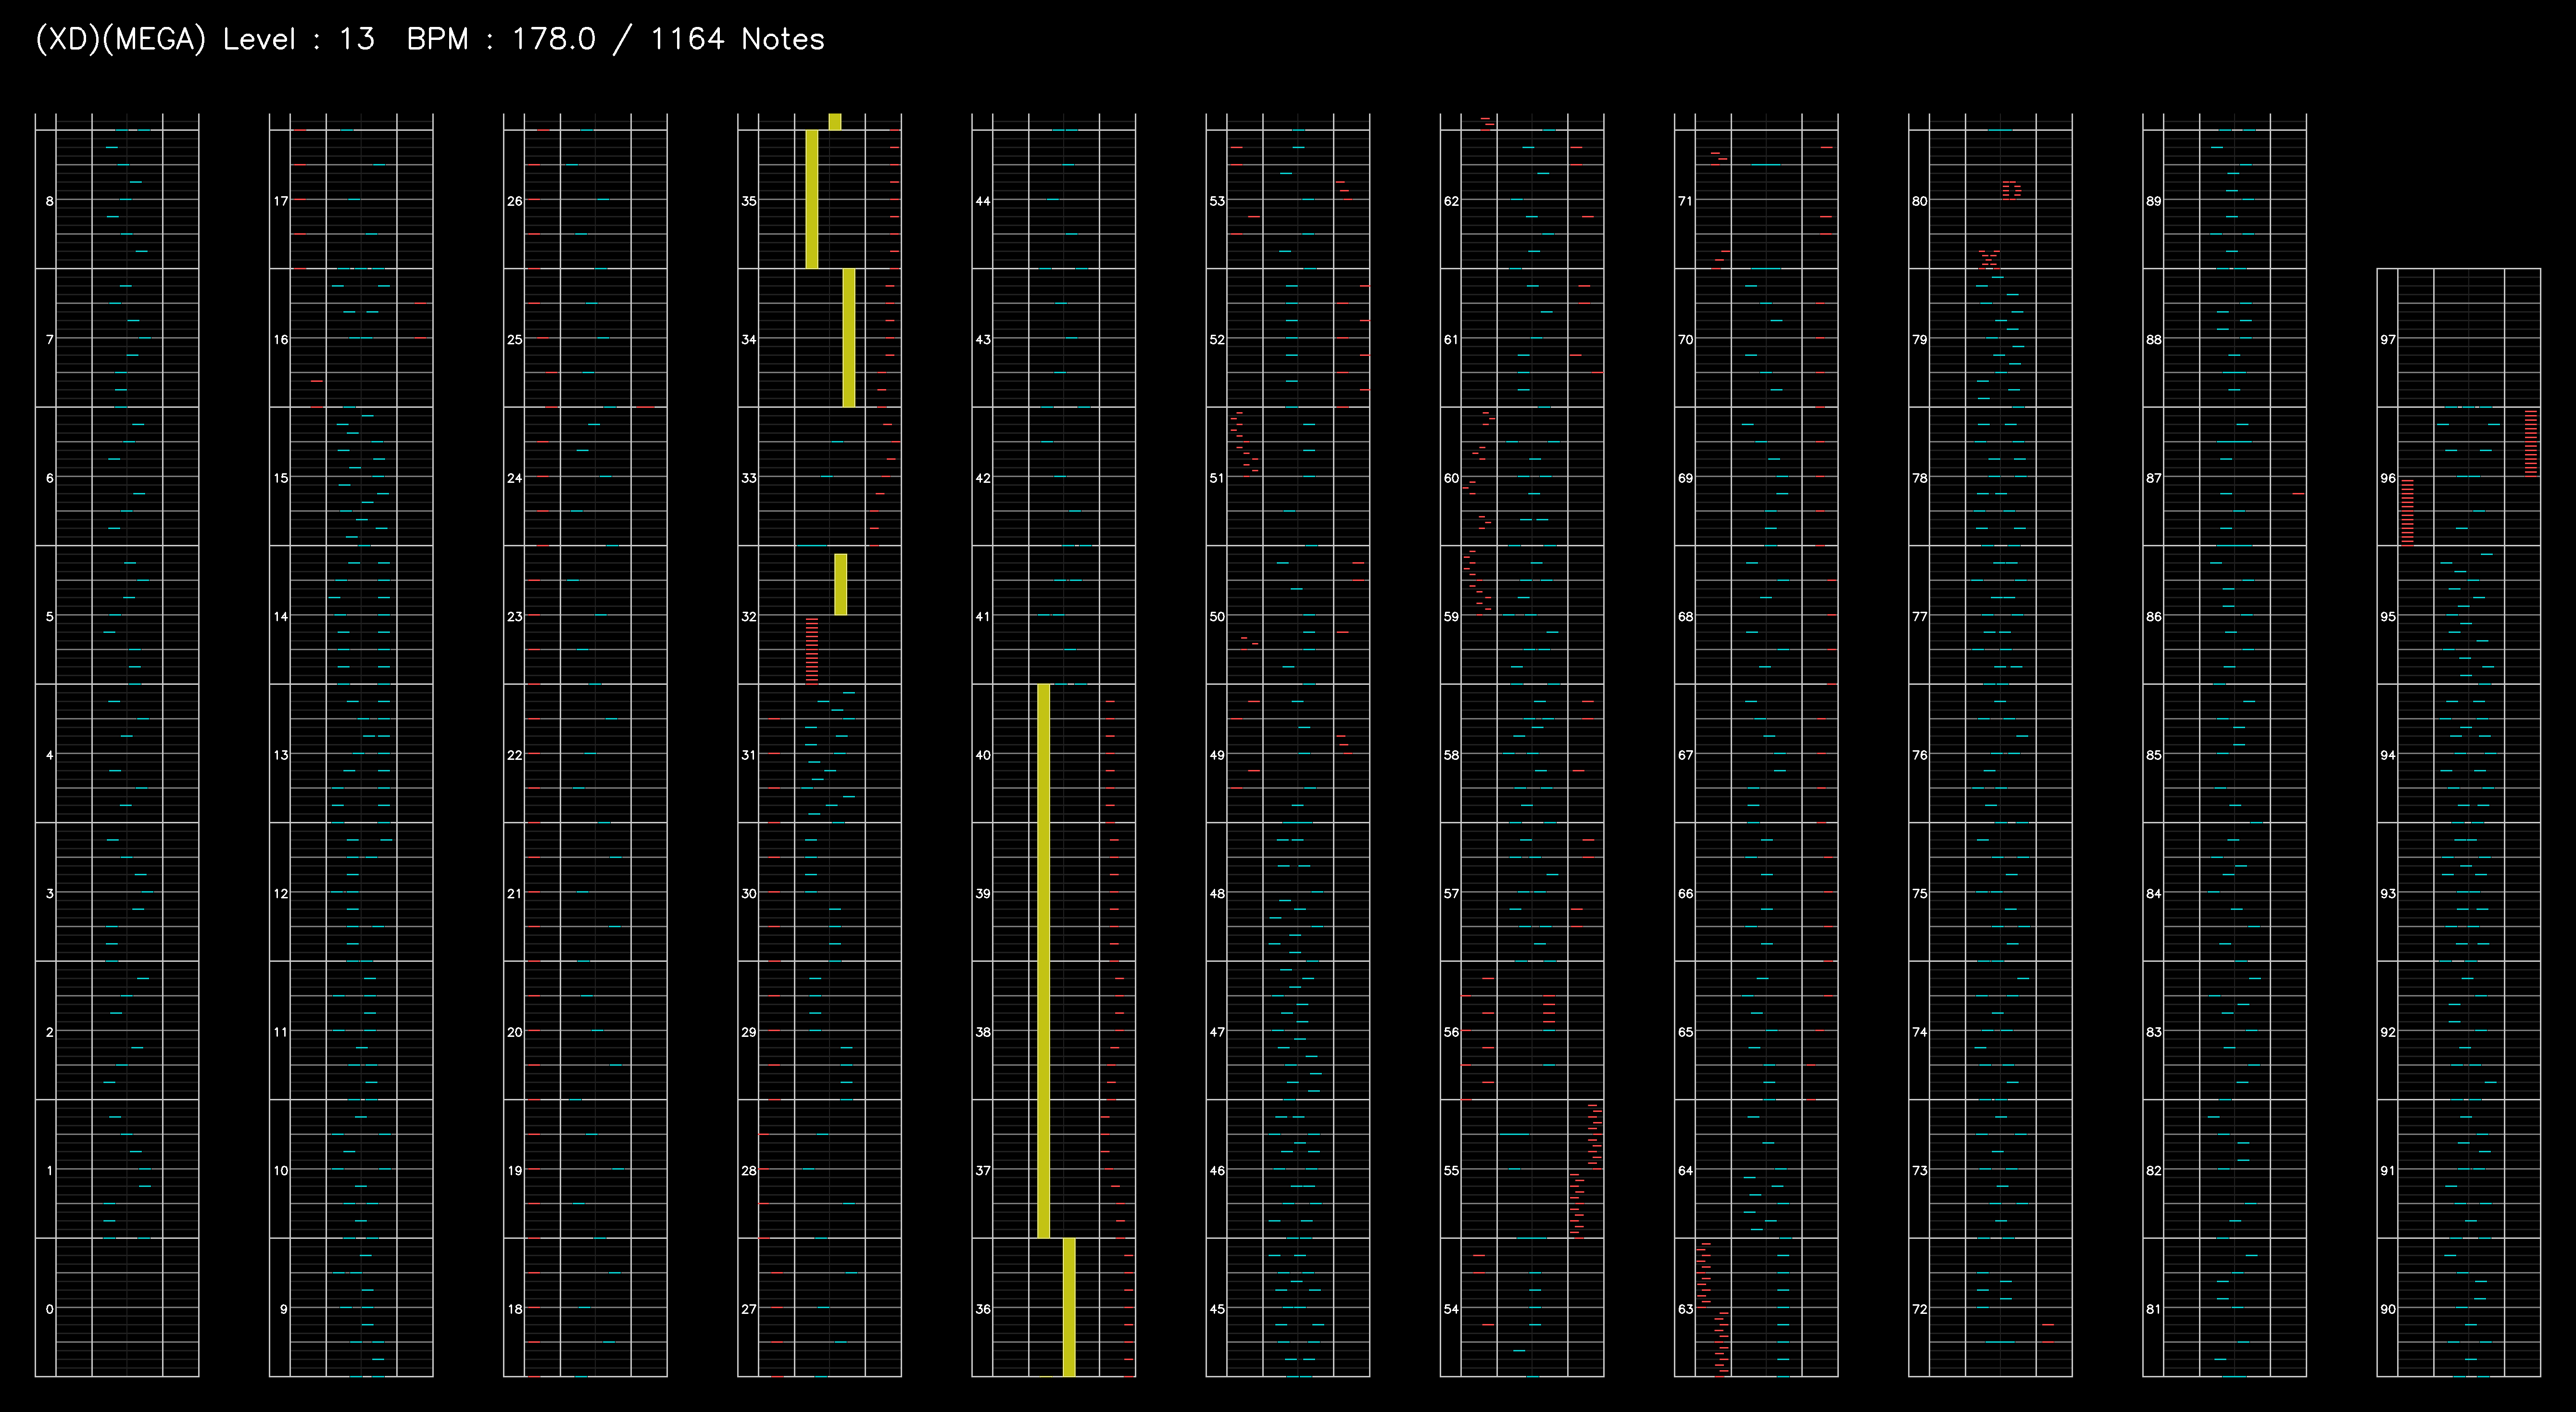Select measure number 97 label
The width and height of the screenshot is (2576, 1412).
click(x=2387, y=340)
